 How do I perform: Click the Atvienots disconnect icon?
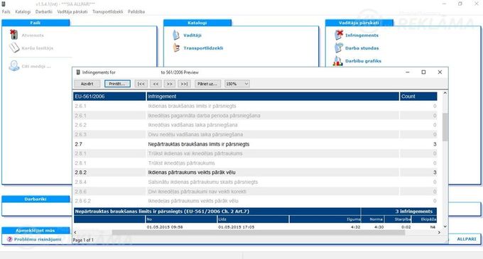pos(13,35)
